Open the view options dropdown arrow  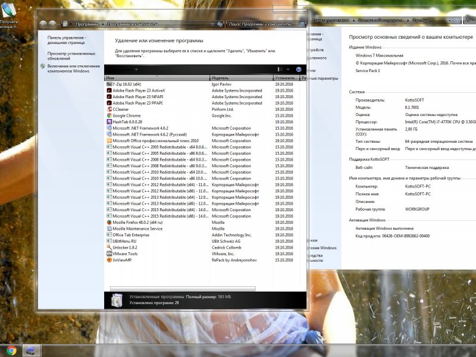pyautogui.click(x=288, y=70)
